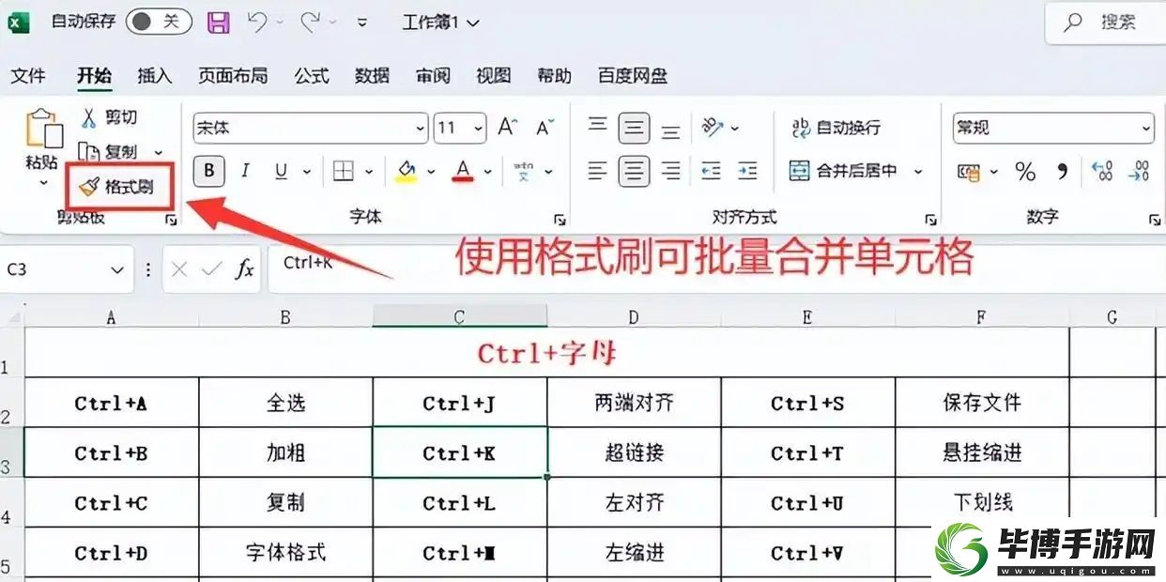Switch to the 百度网盘 tab
The width and height of the screenshot is (1166, 582).
click(x=633, y=76)
